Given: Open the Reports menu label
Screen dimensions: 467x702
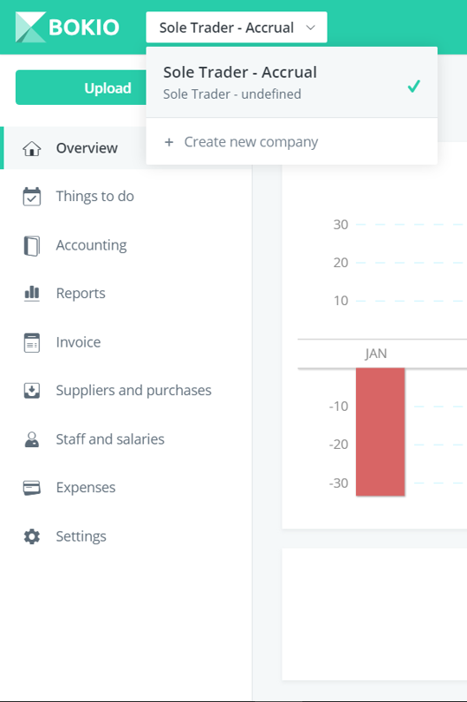Looking at the screenshot, I should 81,293.
